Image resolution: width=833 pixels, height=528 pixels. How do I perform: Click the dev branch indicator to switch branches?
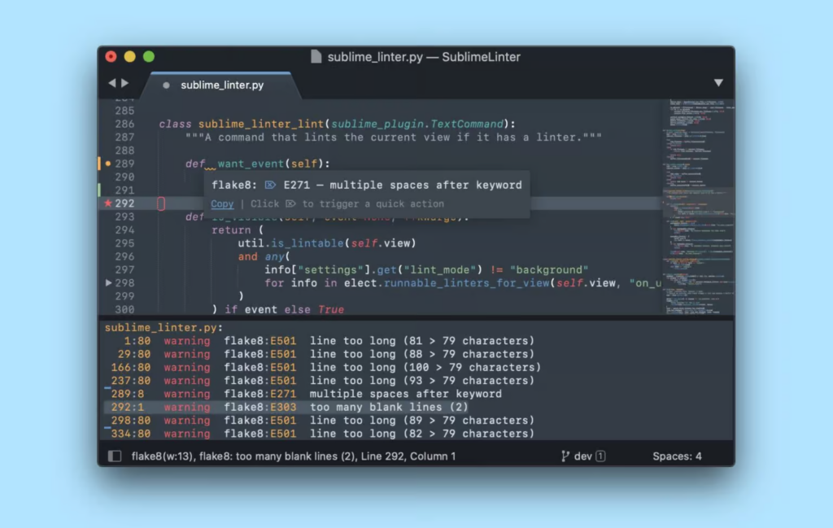coord(584,456)
